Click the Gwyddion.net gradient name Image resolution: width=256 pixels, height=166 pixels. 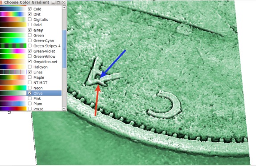[45, 62]
